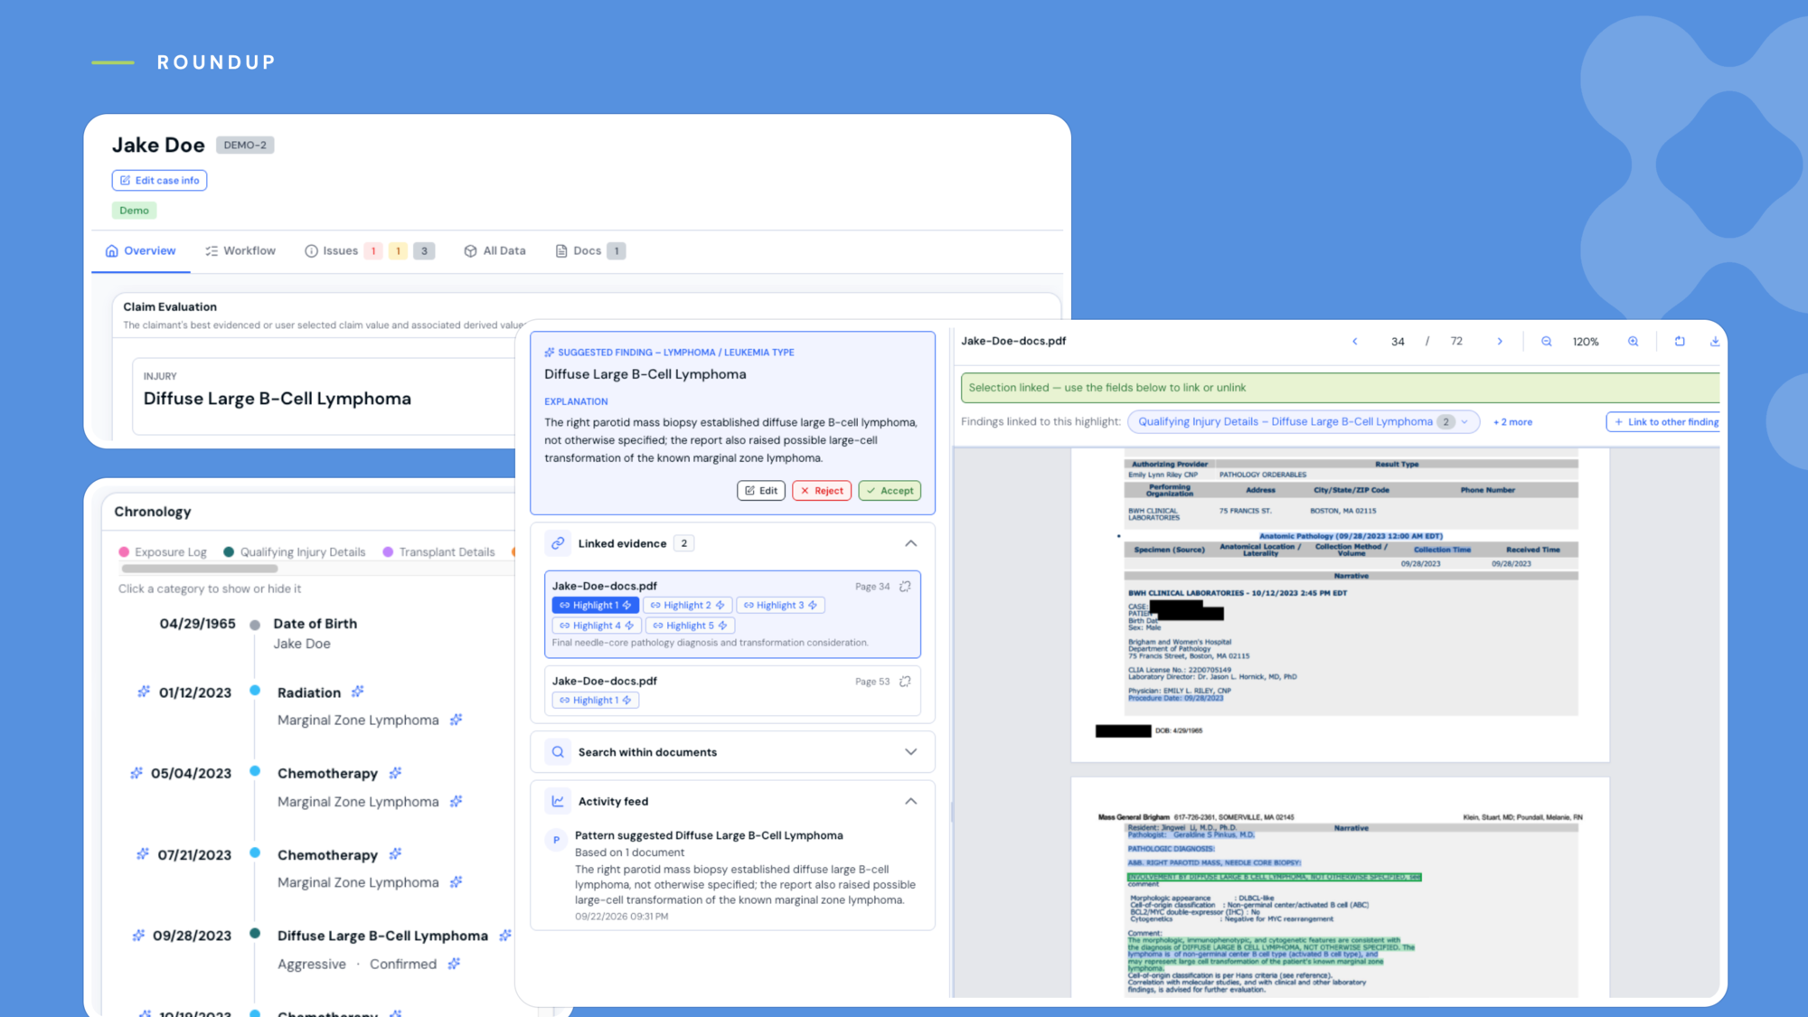This screenshot has height=1017, width=1808.
Task: Open the Issues tab
Action: (370, 251)
